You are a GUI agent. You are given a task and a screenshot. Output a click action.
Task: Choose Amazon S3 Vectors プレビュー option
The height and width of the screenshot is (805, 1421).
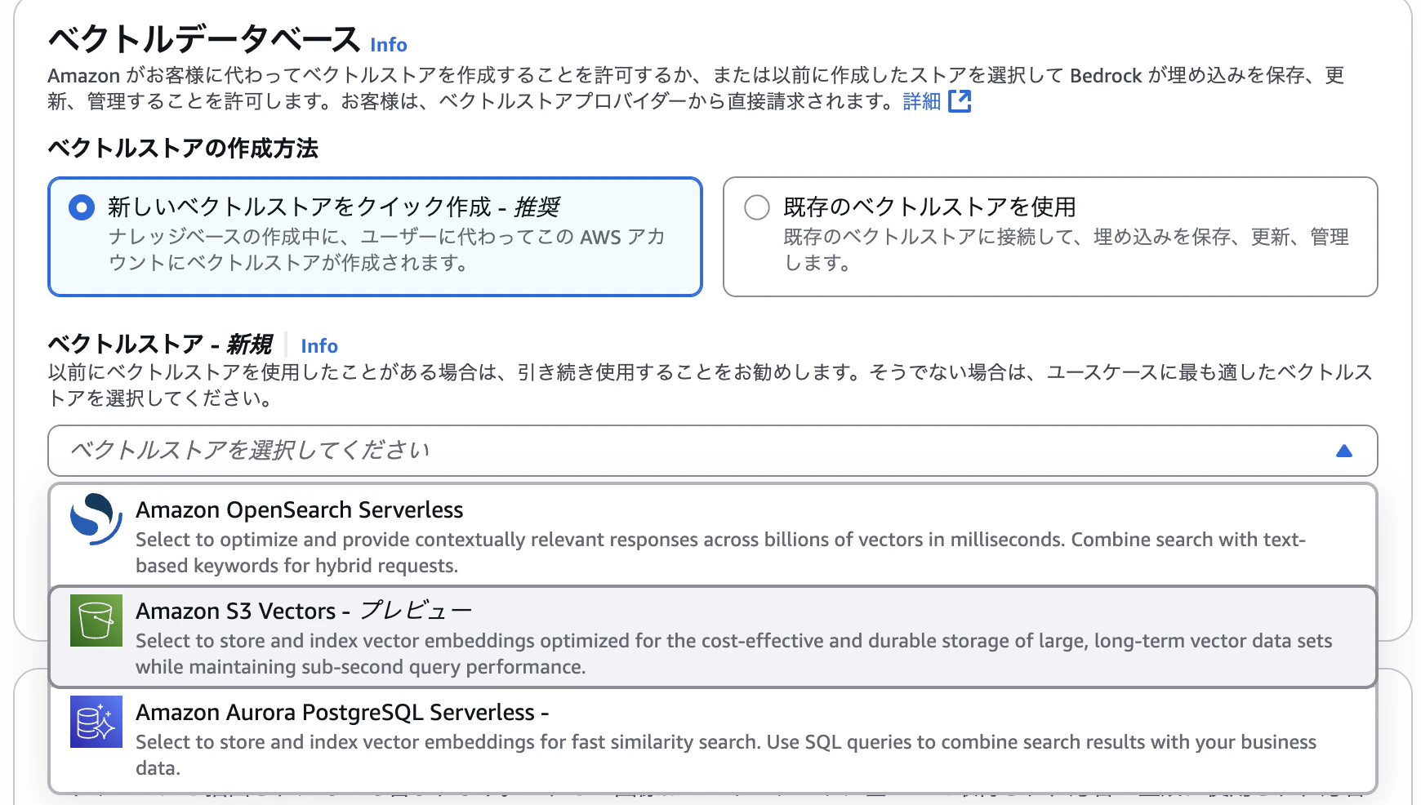(x=713, y=637)
